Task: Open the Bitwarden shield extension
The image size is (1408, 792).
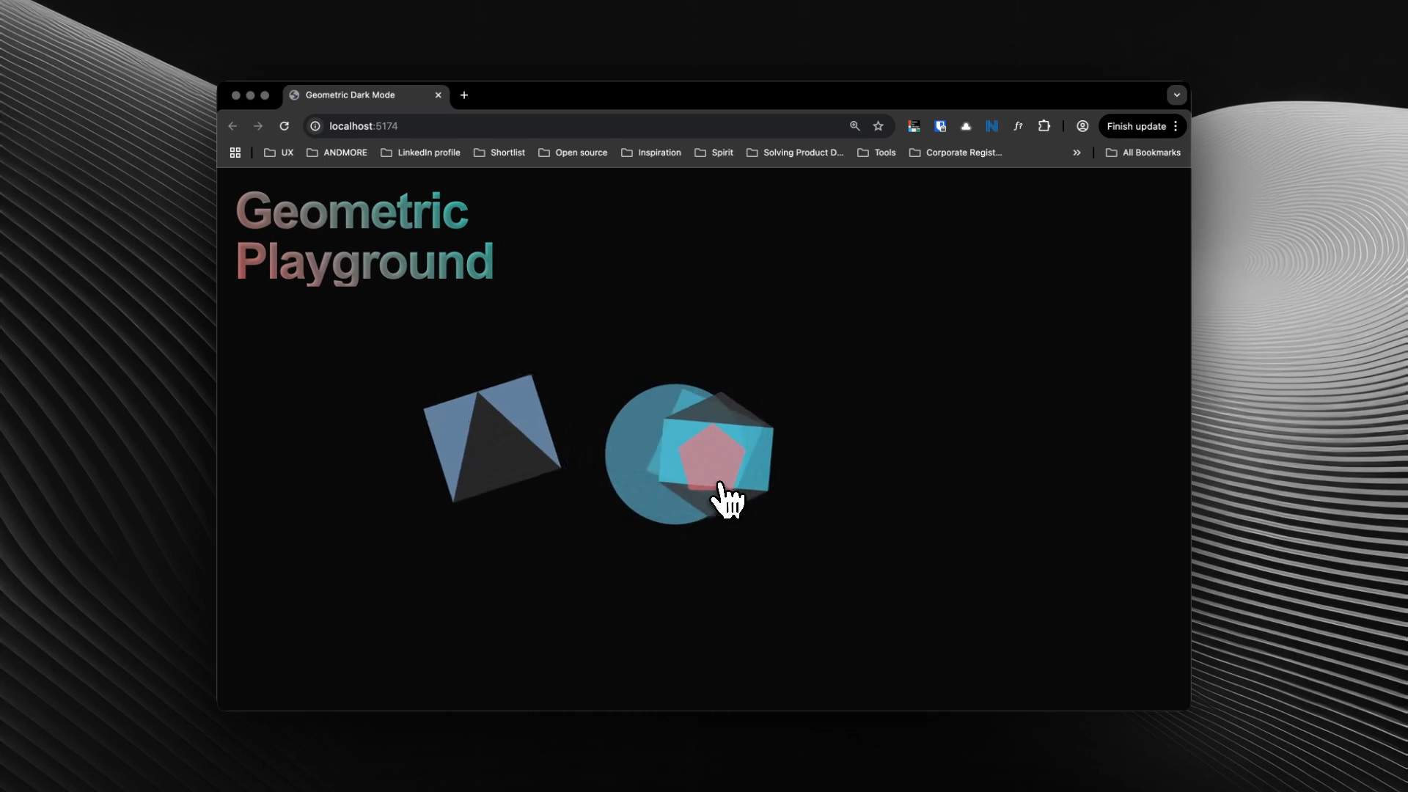Action: 940,126
